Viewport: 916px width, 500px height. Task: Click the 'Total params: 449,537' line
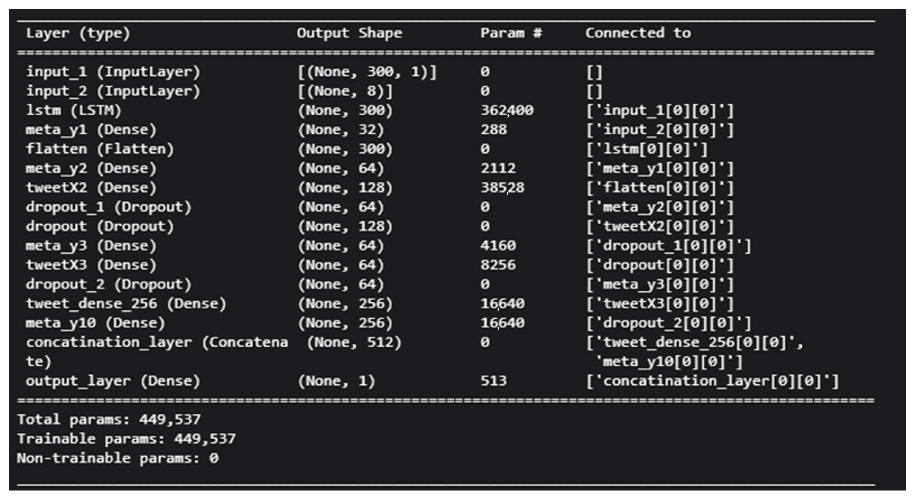(x=109, y=420)
